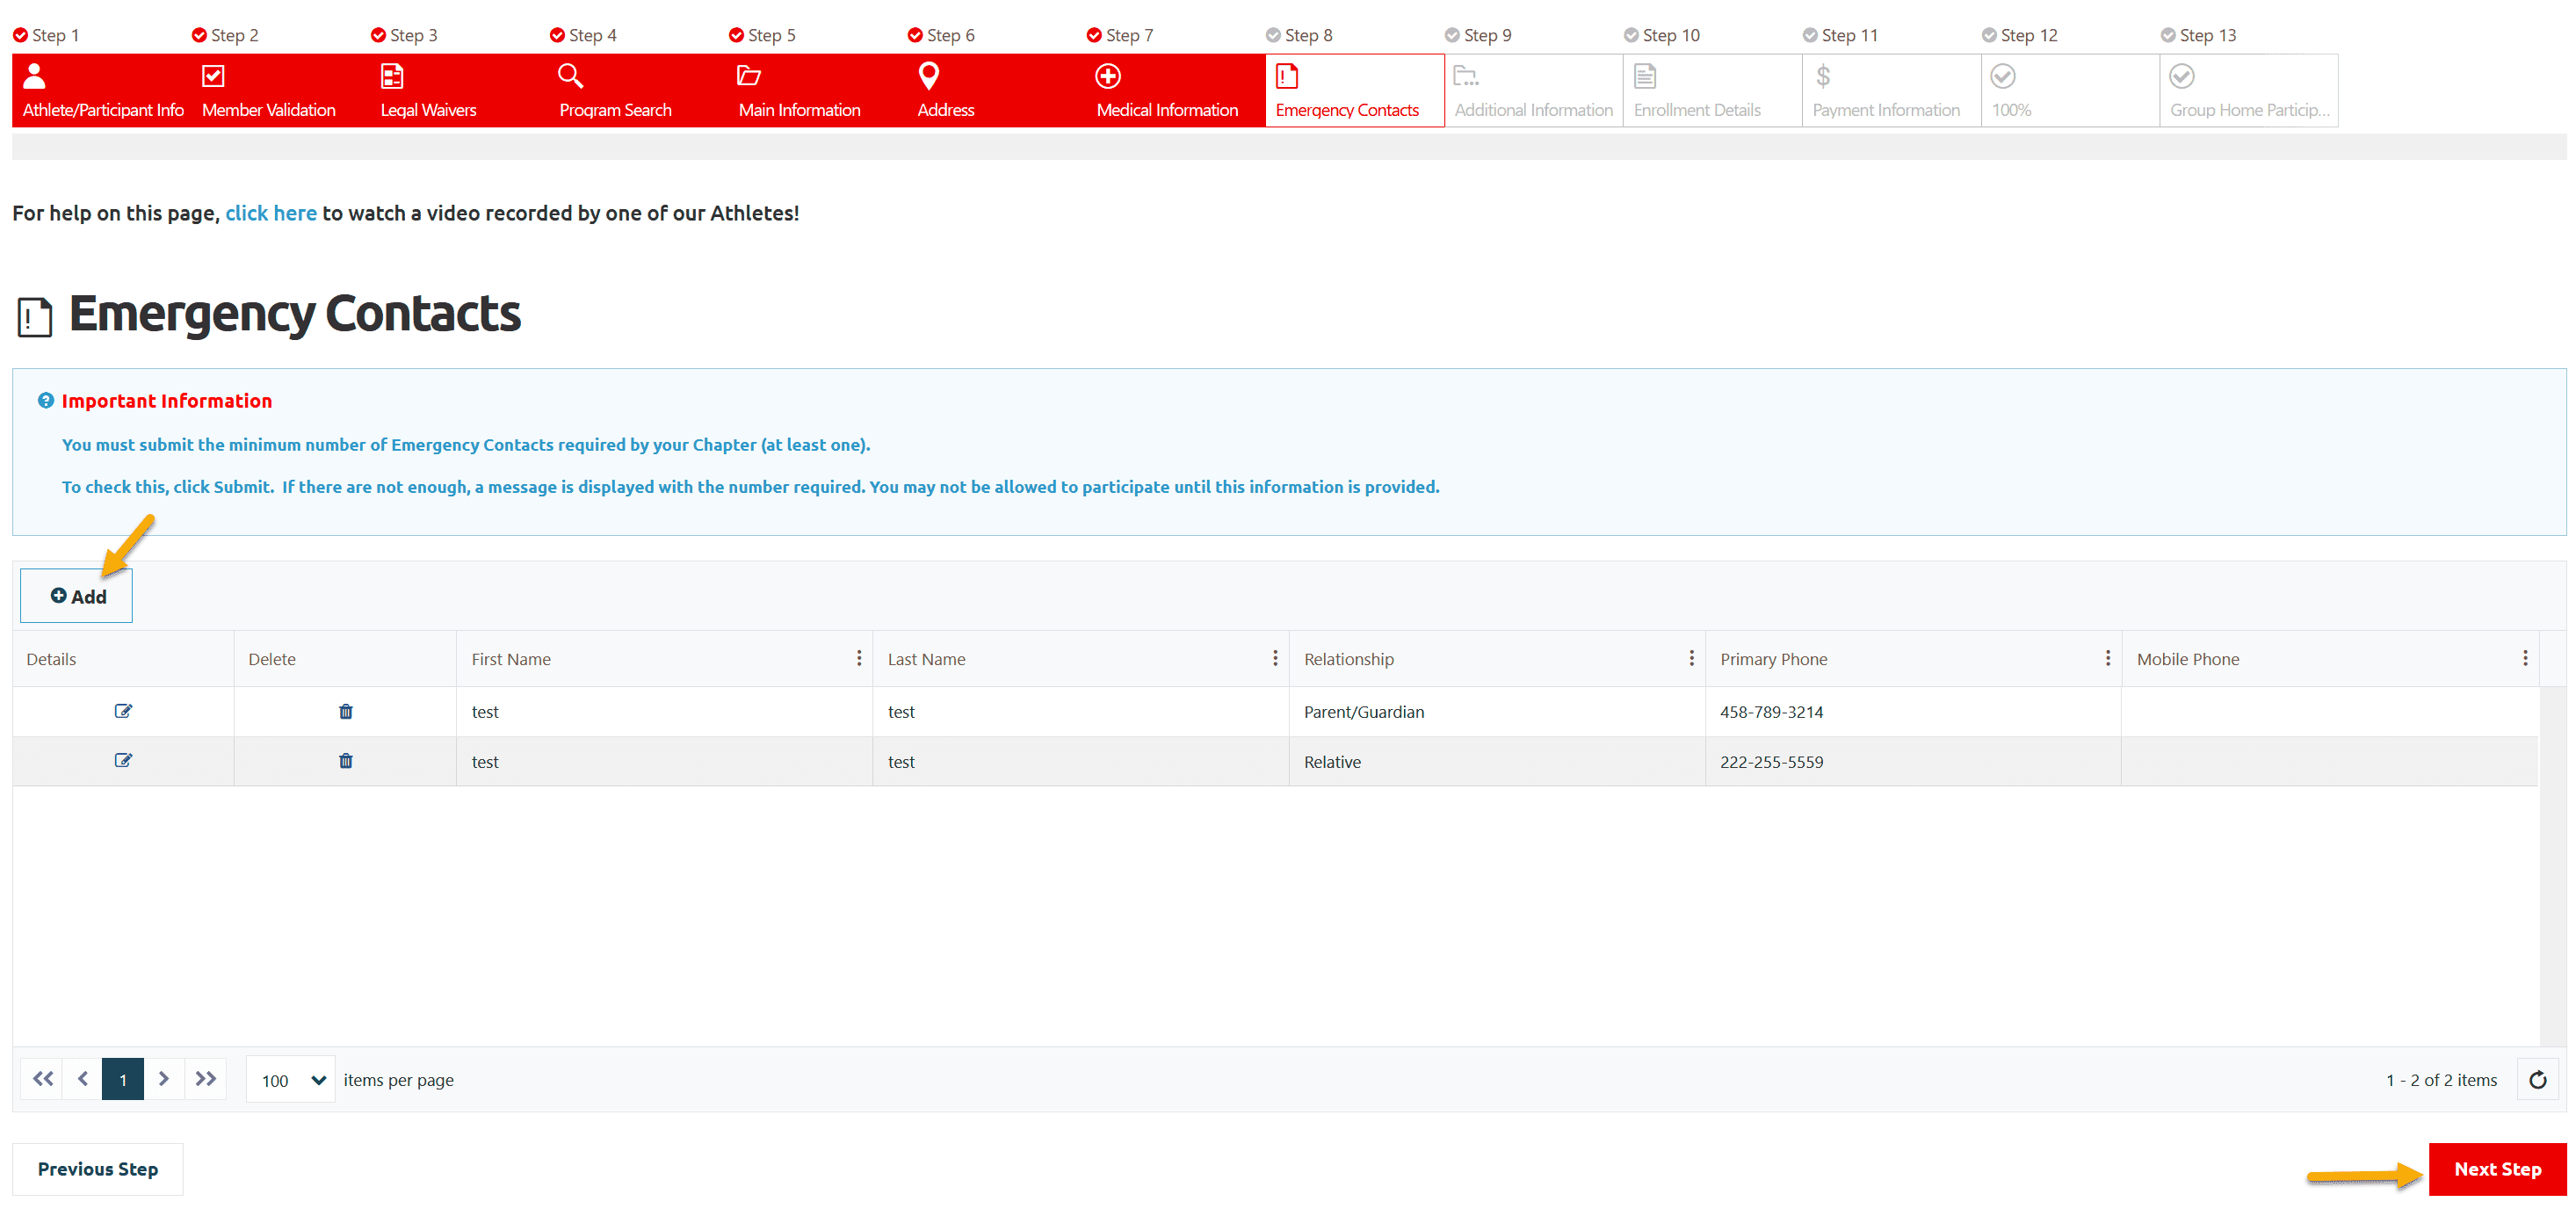Refresh the emergency contacts grid
The width and height of the screenshot is (2576, 1209).
click(x=2538, y=1080)
